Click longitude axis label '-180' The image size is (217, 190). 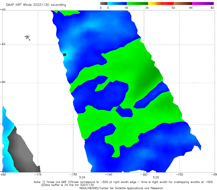tap(3, 175)
